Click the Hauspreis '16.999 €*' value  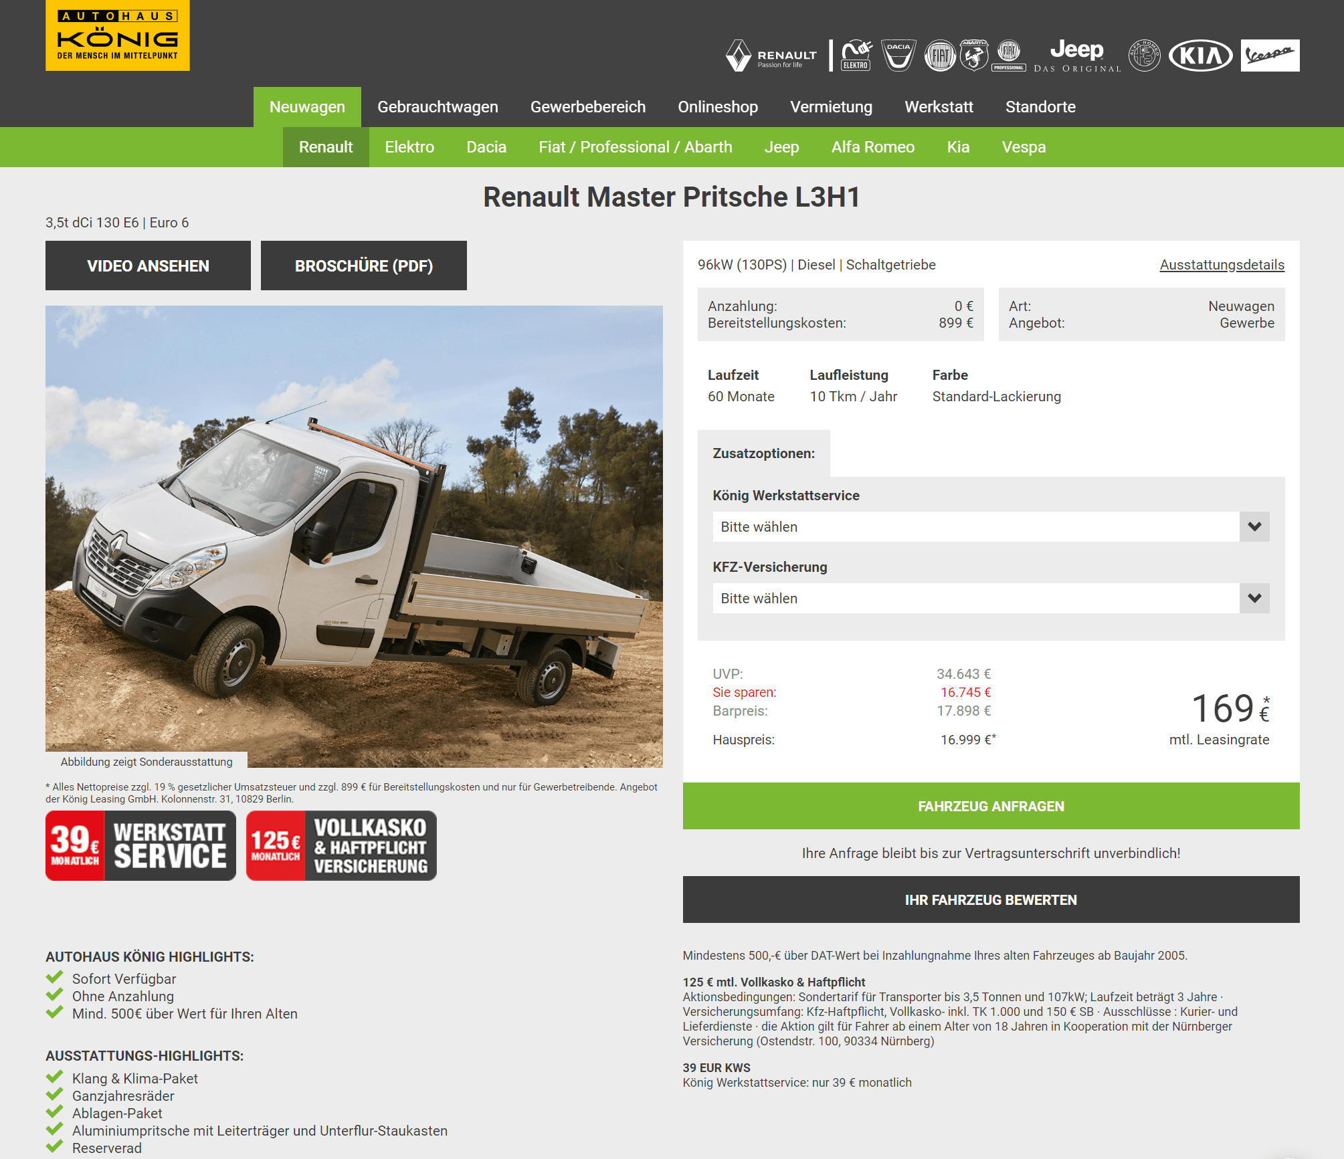(968, 740)
